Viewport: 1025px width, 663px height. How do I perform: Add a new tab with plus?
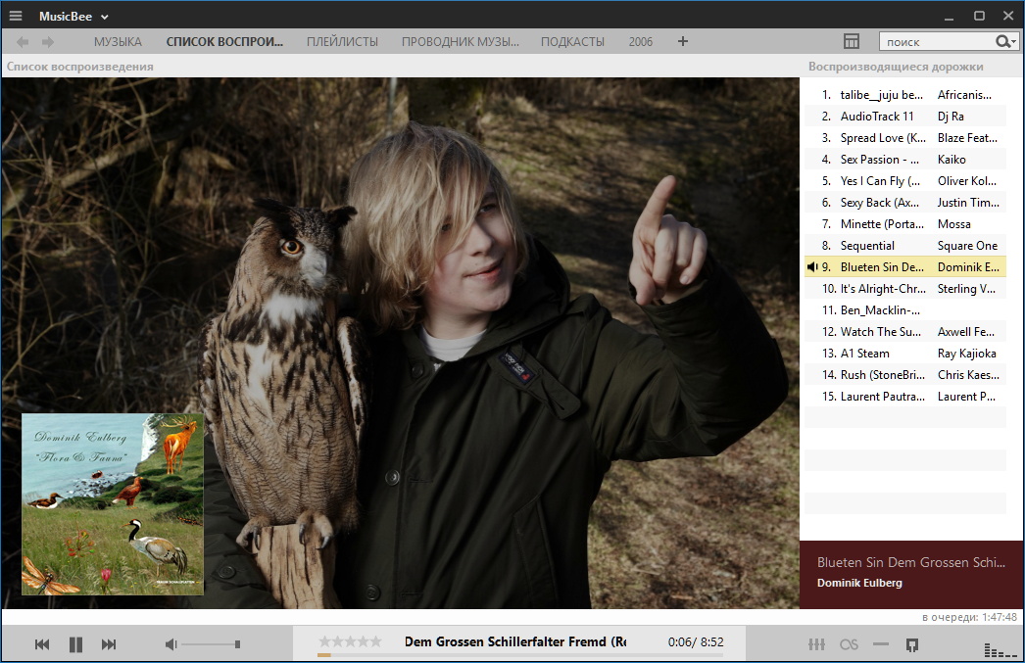pyautogui.click(x=683, y=41)
